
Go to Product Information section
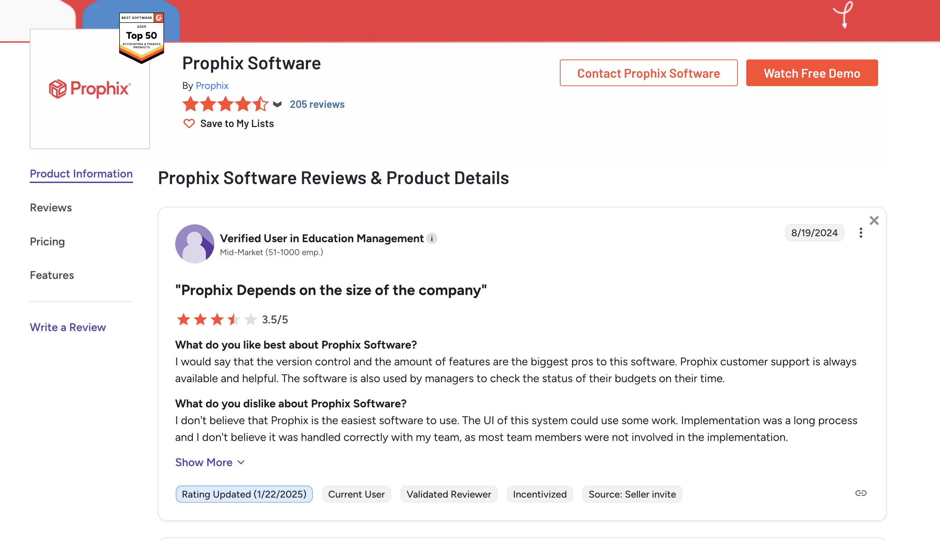81,174
